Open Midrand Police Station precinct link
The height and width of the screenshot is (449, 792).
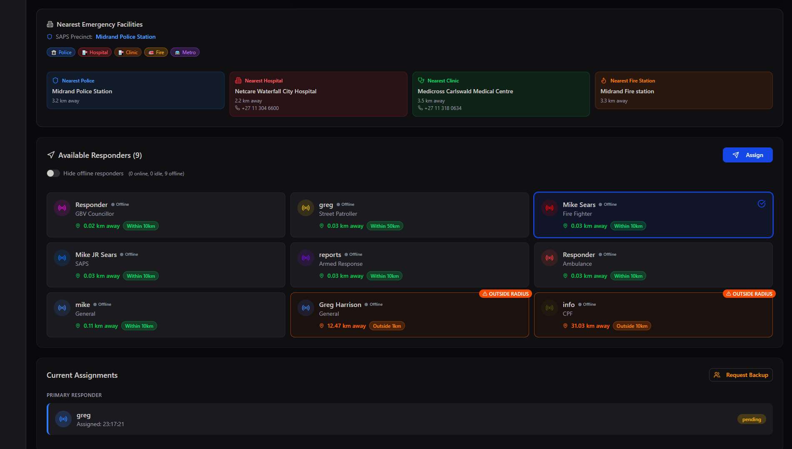coord(125,37)
